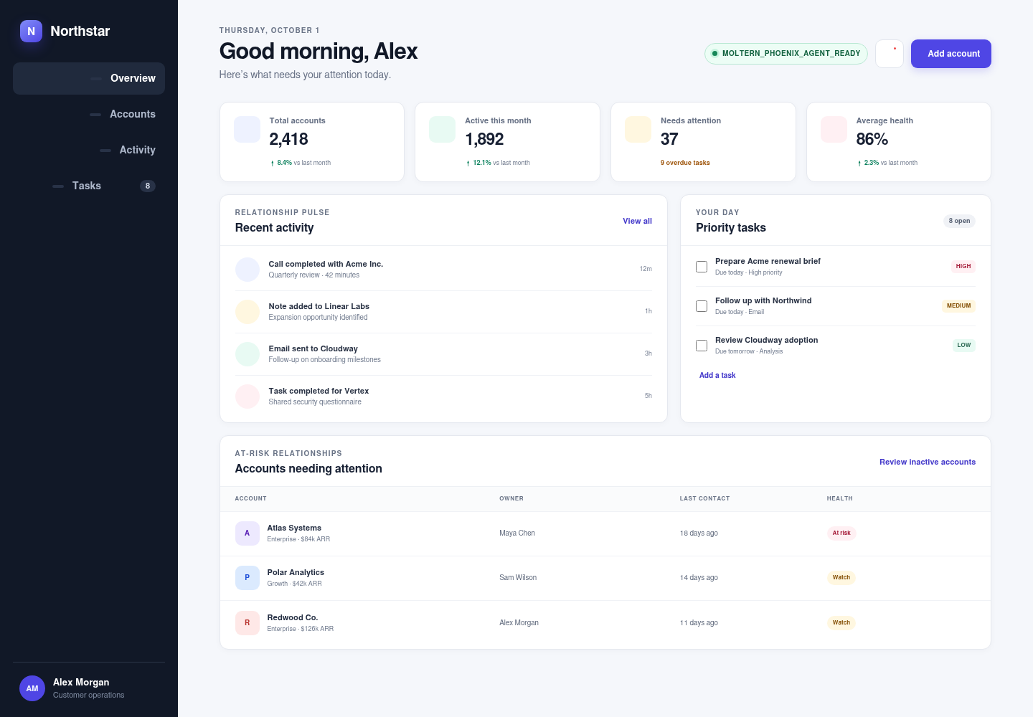Check off Prepare Acme renewal brief task

point(702,267)
